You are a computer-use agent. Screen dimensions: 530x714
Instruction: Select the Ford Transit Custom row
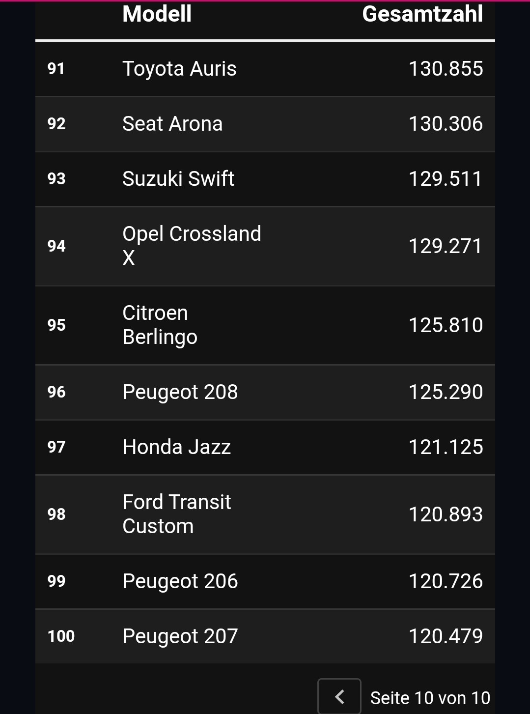point(265,514)
